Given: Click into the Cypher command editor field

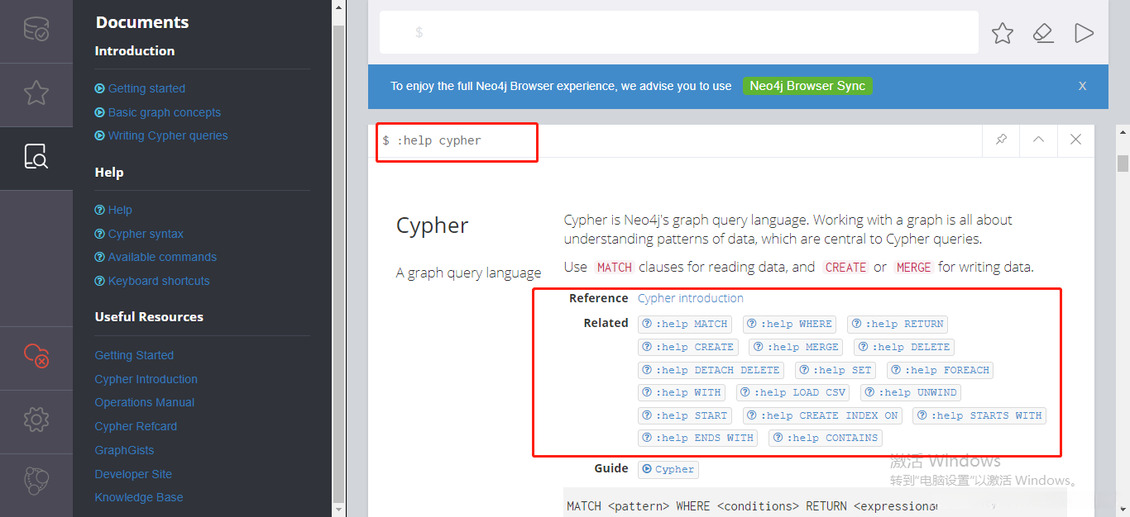Looking at the screenshot, I should [x=678, y=32].
